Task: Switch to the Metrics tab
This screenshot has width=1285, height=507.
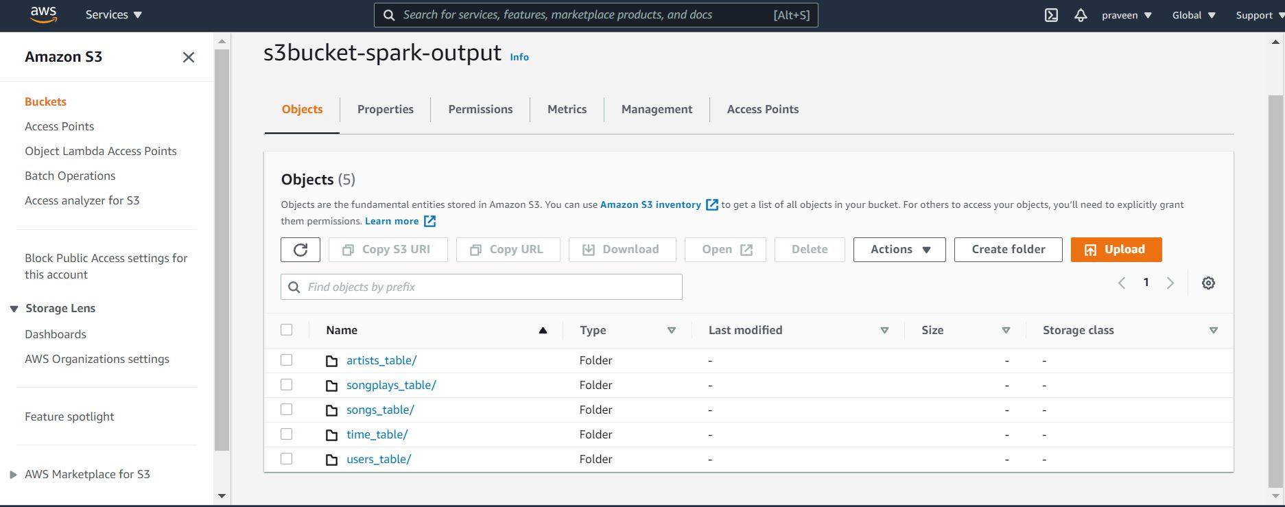Action: click(x=567, y=109)
